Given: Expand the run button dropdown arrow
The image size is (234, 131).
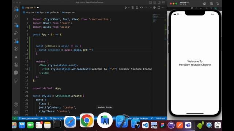Looking at the screenshot, I should click(129, 8).
